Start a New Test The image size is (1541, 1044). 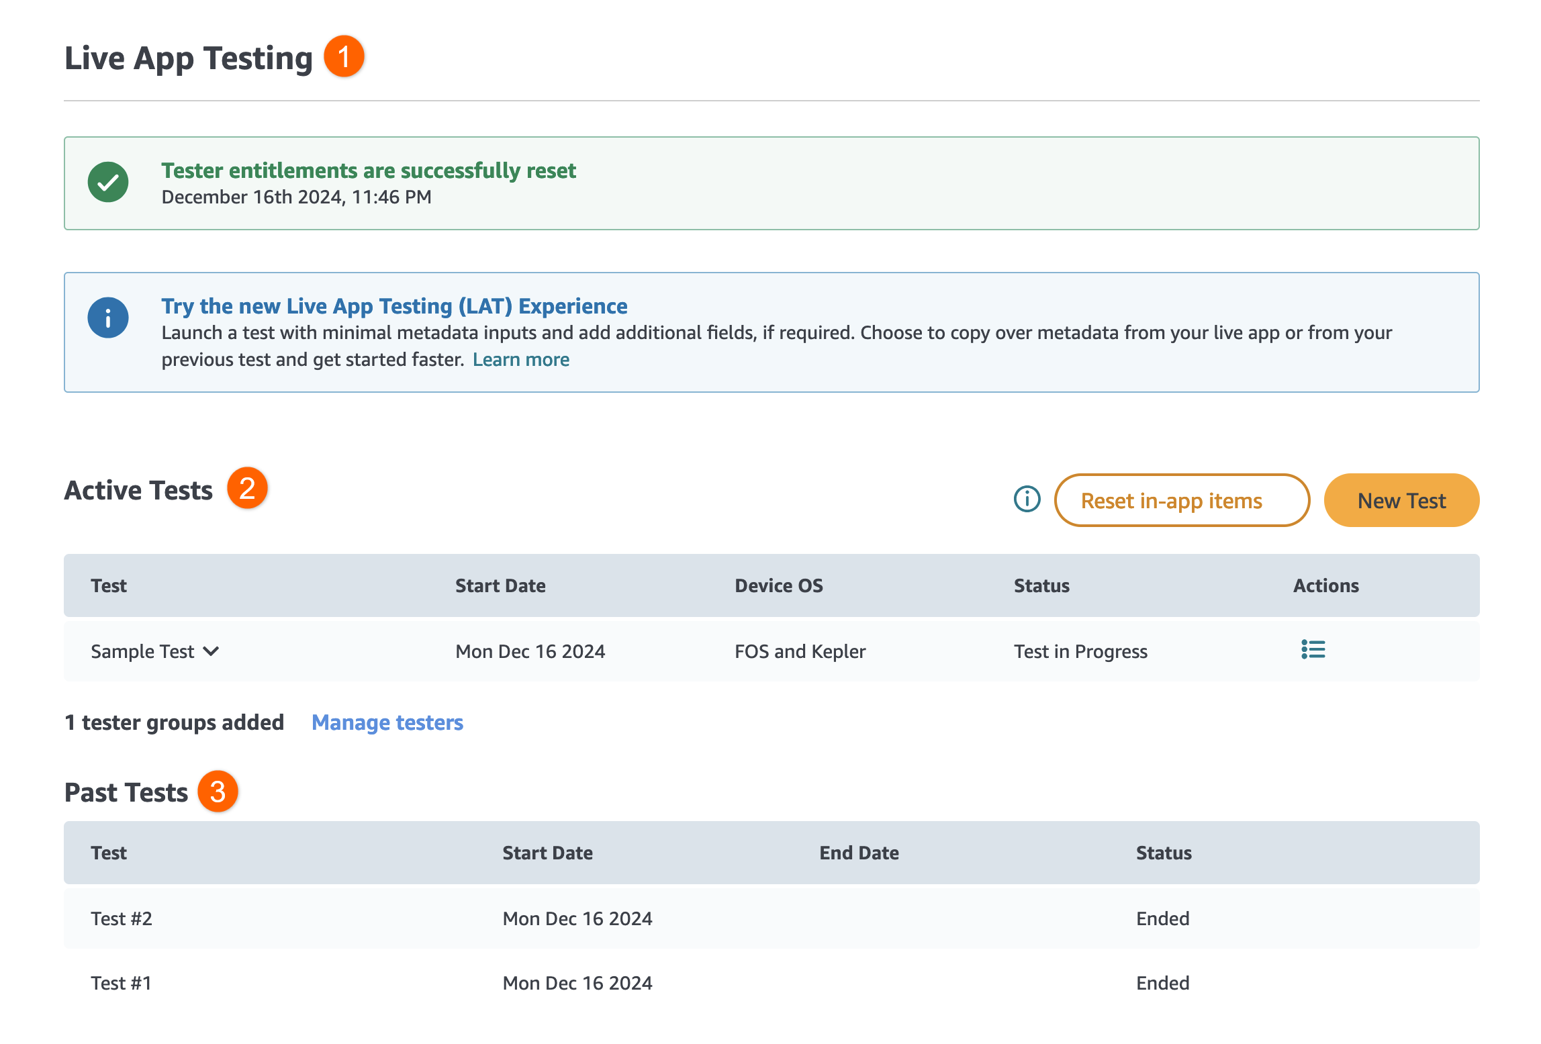(1401, 500)
